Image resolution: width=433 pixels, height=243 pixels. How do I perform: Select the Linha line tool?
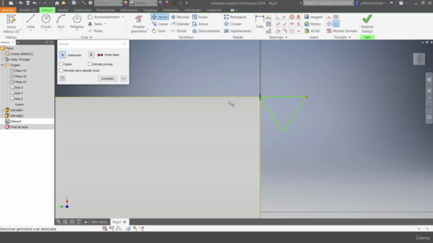click(30, 22)
